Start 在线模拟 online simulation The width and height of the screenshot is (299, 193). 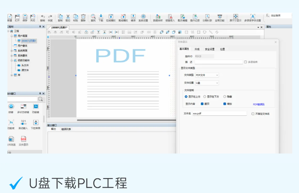tap(111, 17)
